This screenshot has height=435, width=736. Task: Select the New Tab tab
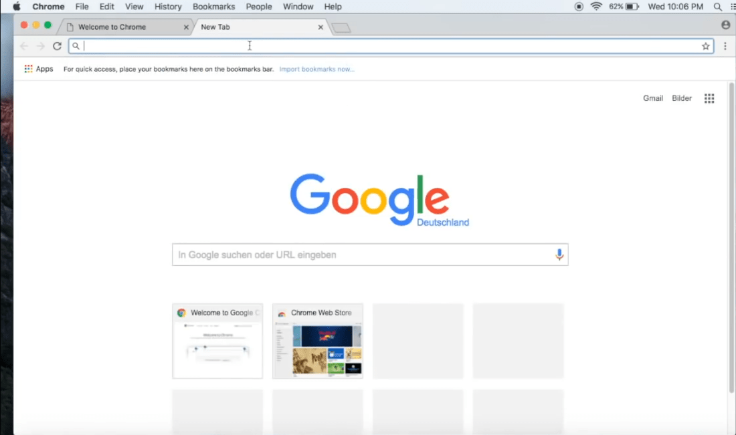click(260, 27)
